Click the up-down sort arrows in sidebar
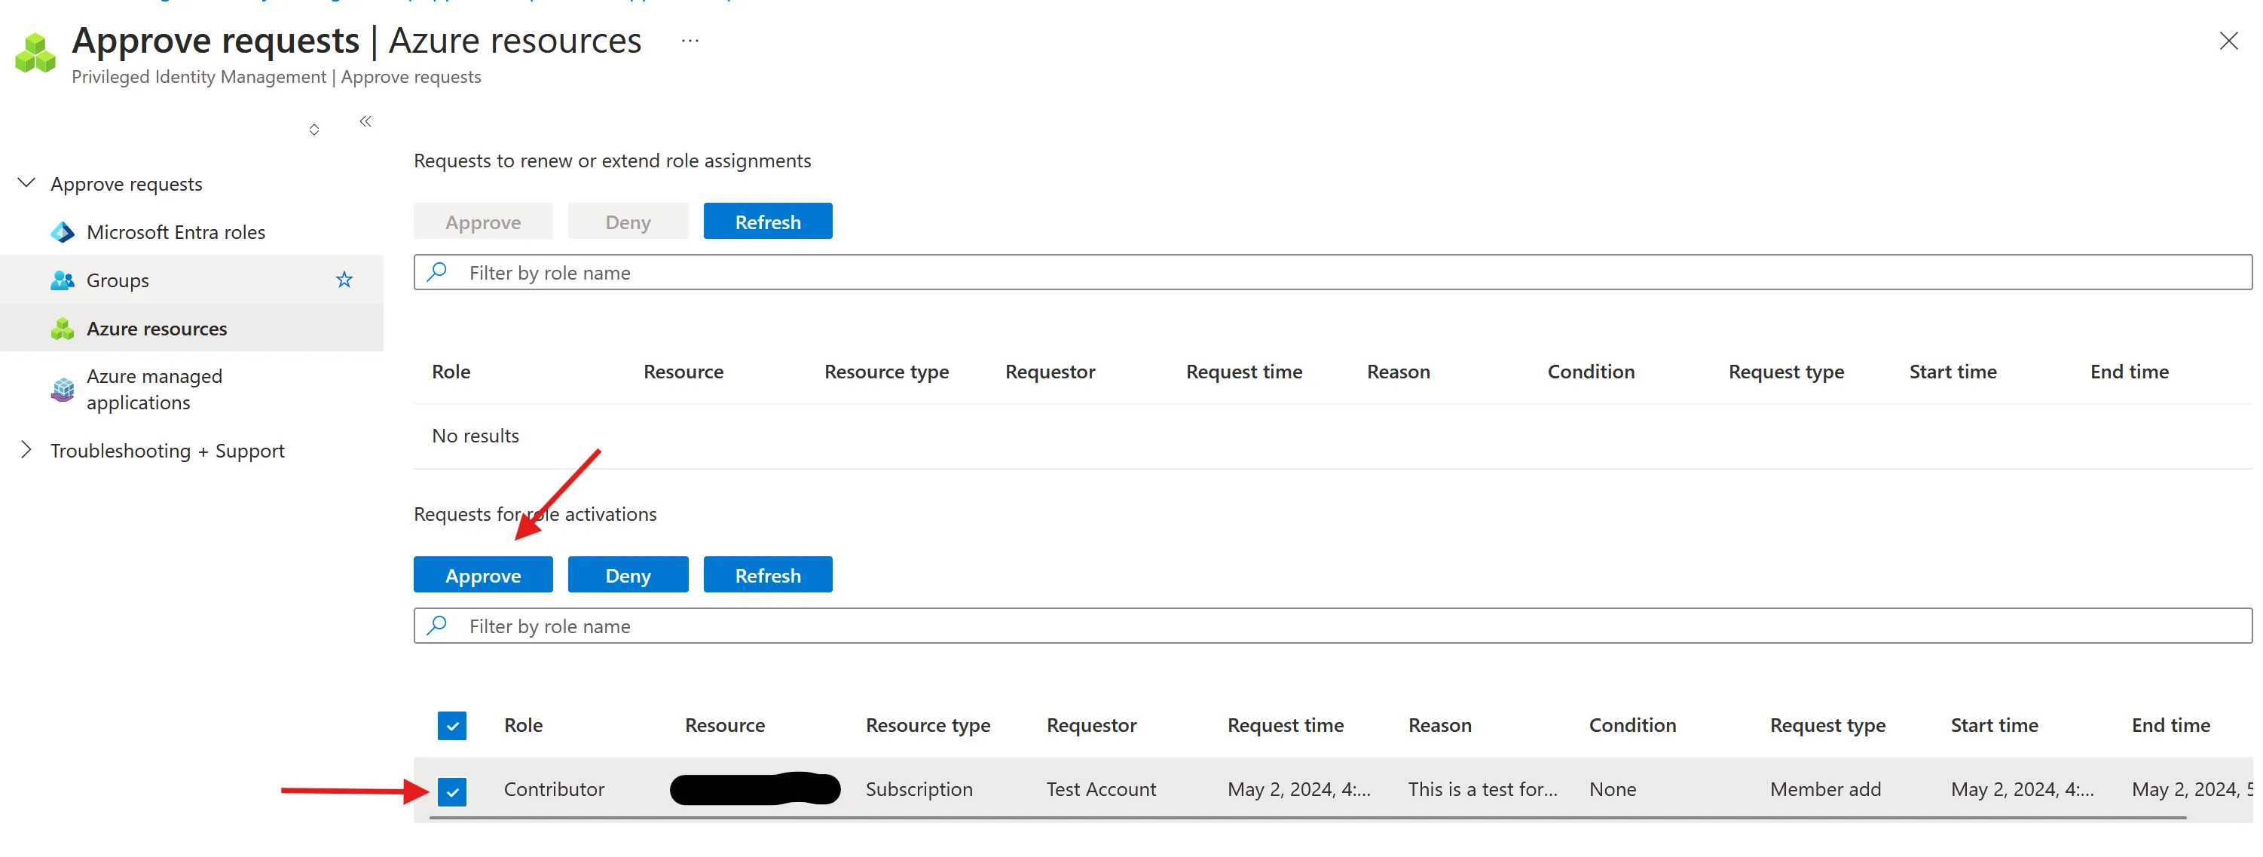The image size is (2263, 857). click(x=313, y=130)
